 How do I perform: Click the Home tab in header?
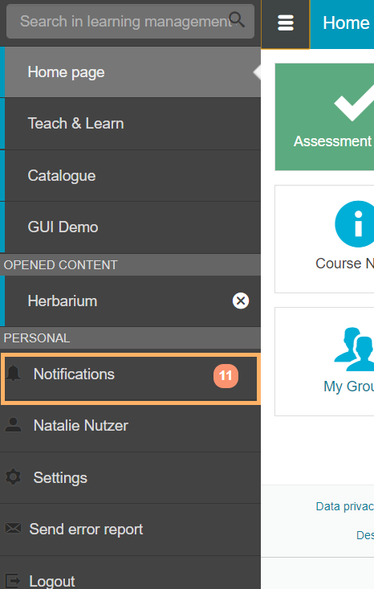pos(342,24)
